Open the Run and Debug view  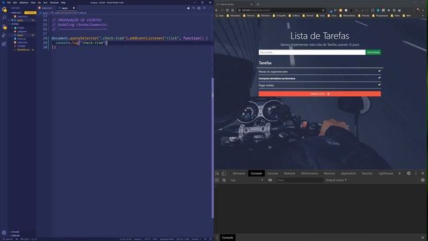pos(4,35)
